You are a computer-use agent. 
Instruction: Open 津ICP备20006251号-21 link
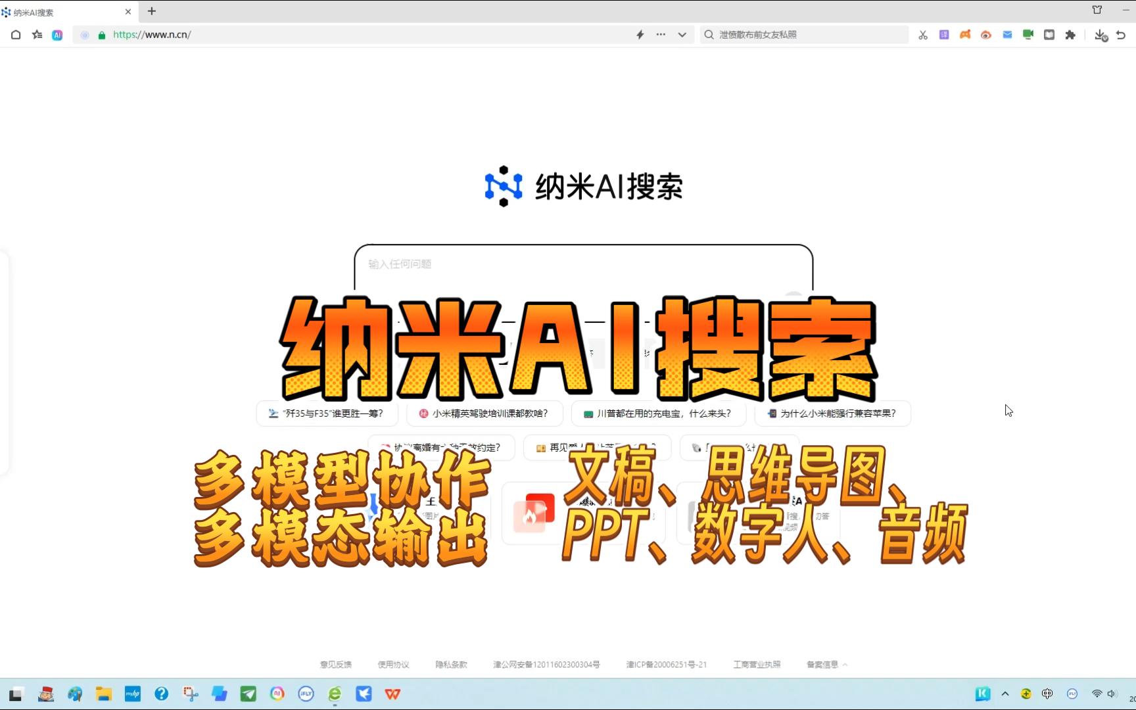tap(667, 665)
